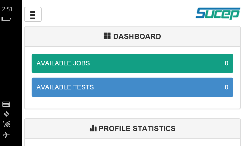Click the dashboard grid icon

[107, 36]
